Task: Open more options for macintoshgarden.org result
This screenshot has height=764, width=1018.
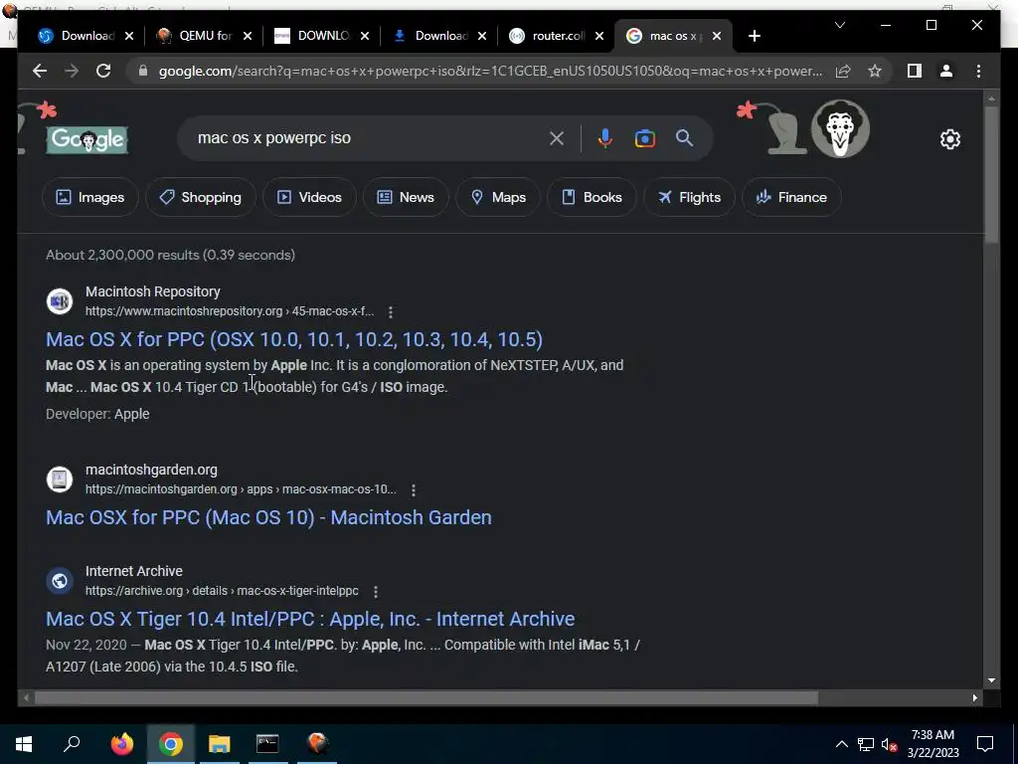Action: pos(413,489)
